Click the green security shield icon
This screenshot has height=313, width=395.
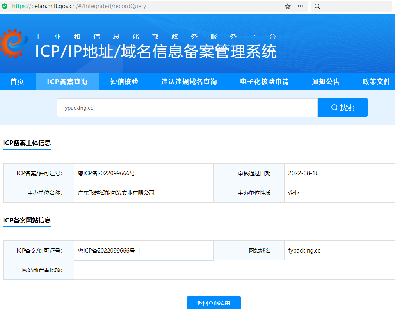(5, 6)
